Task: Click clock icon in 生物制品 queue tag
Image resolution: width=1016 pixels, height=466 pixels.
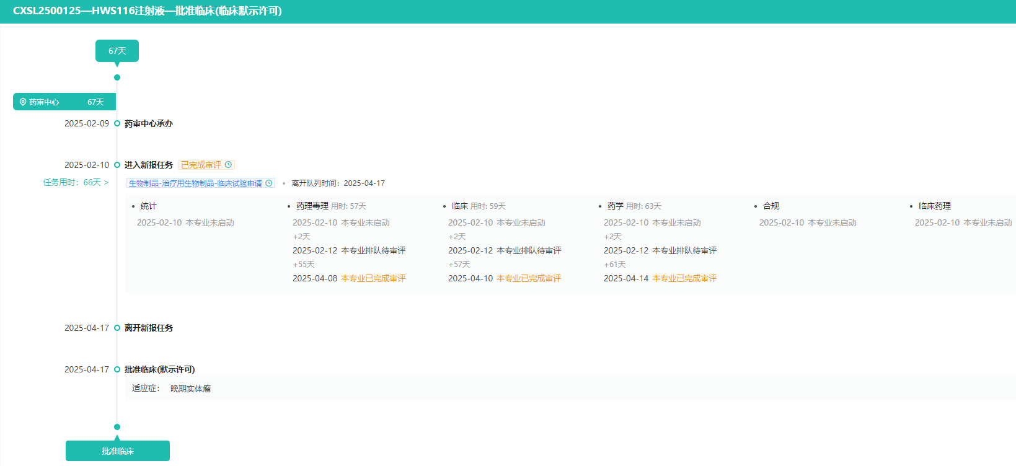Action: [x=269, y=183]
